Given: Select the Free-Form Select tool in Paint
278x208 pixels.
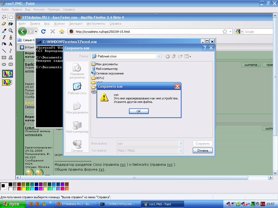Looking at the screenshot, I should pyautogui.click(x=4, y=17).
